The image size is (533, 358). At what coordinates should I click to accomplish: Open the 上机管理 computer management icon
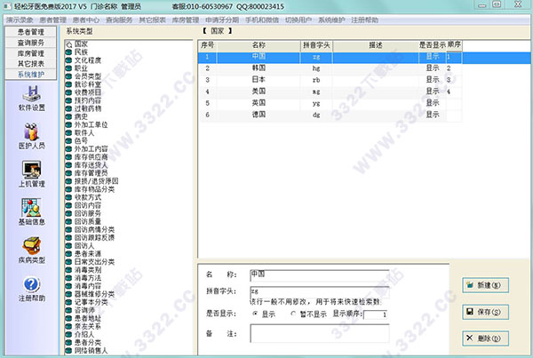[x=32, y=170]
